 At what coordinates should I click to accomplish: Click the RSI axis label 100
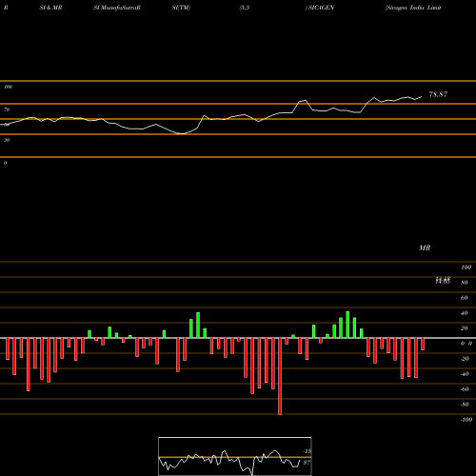8,87
